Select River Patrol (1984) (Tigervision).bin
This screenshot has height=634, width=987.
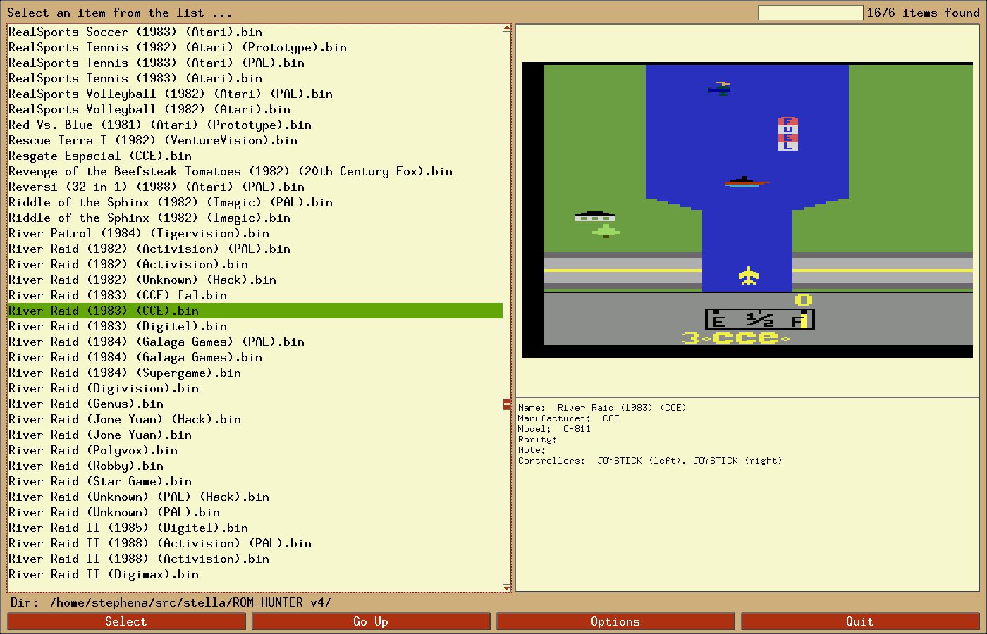(139, 233)
